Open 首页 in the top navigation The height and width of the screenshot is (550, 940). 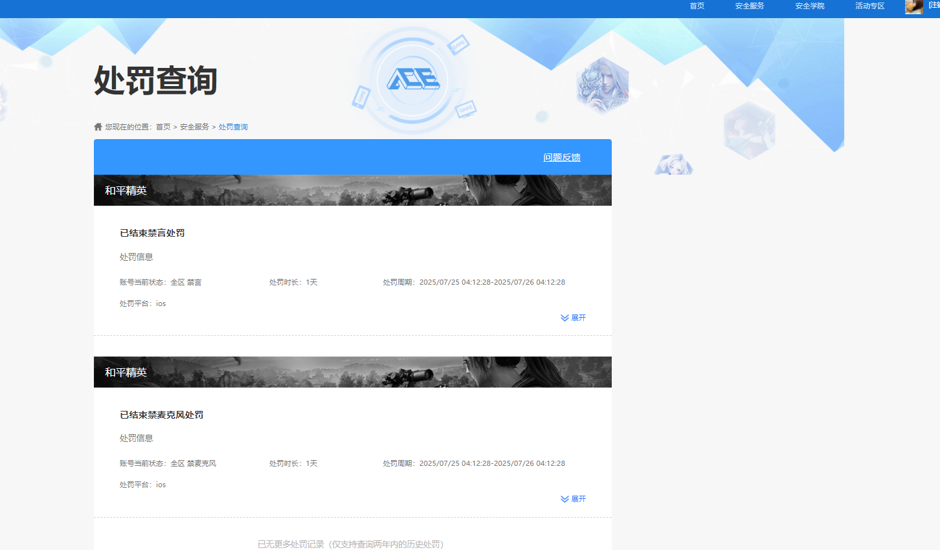(697, 6)
